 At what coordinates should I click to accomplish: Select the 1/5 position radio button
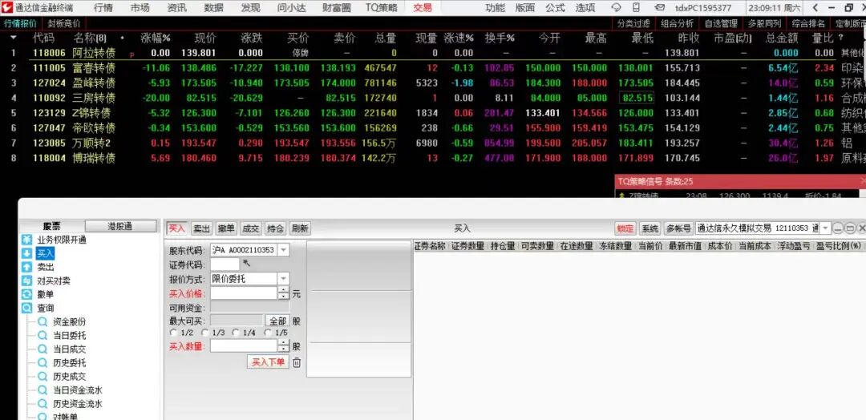(269, 333)
